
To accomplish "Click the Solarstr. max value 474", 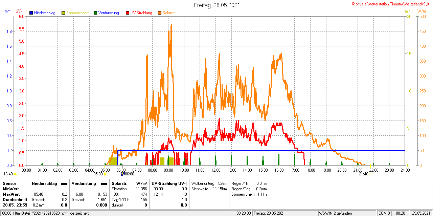I will click(x=143, y=194).
